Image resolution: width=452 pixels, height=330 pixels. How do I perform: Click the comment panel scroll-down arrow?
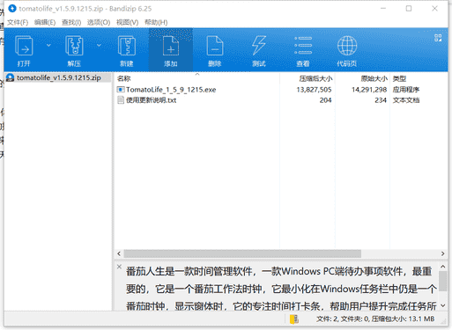(x=443, y=305)
